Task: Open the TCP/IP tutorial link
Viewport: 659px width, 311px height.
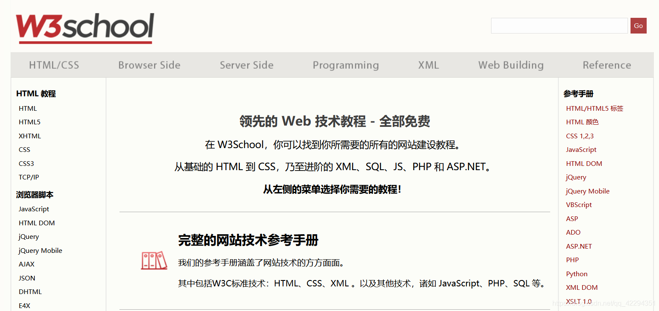Action: tap(28, 177)
